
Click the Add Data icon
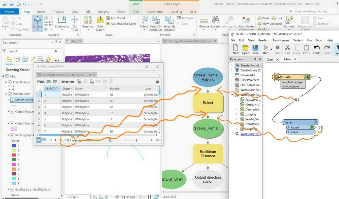[100, 20]
